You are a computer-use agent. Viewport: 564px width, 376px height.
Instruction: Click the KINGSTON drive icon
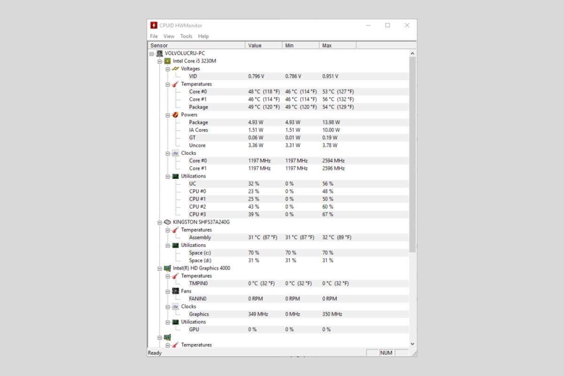pos(167,222)
